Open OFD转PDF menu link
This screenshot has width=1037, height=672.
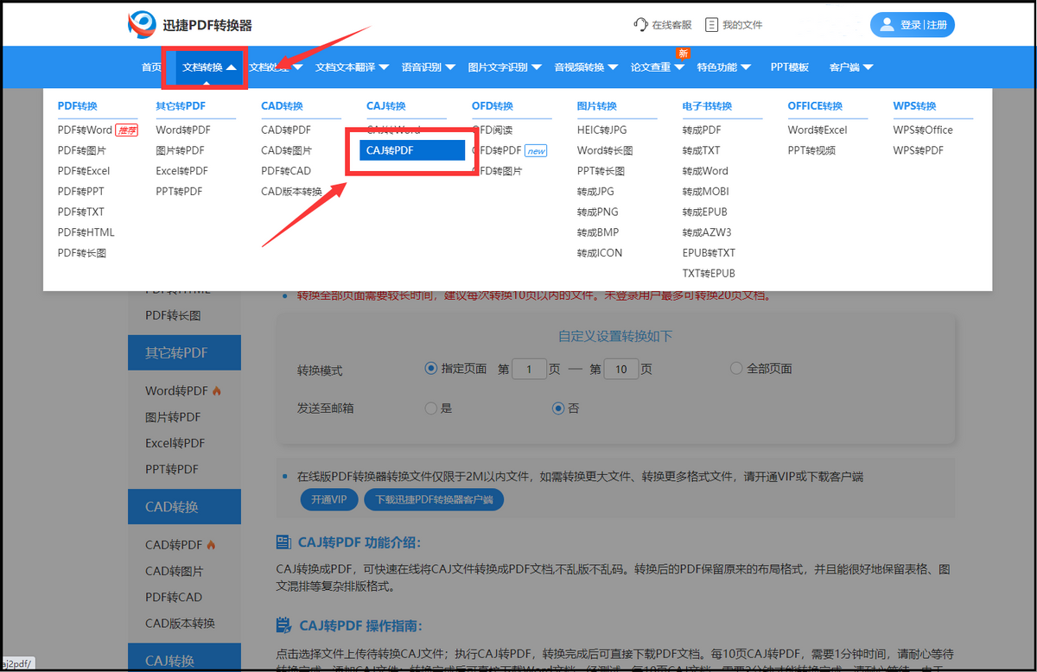[x=497, y=150]
